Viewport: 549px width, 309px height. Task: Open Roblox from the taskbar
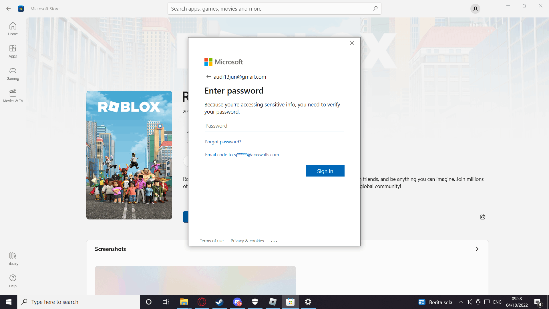click(273, 302)
